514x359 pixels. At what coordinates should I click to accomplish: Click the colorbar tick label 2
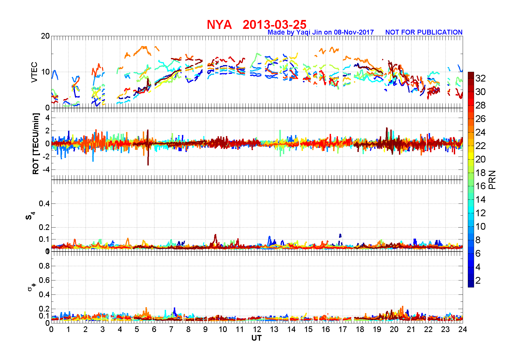[478, 280]
